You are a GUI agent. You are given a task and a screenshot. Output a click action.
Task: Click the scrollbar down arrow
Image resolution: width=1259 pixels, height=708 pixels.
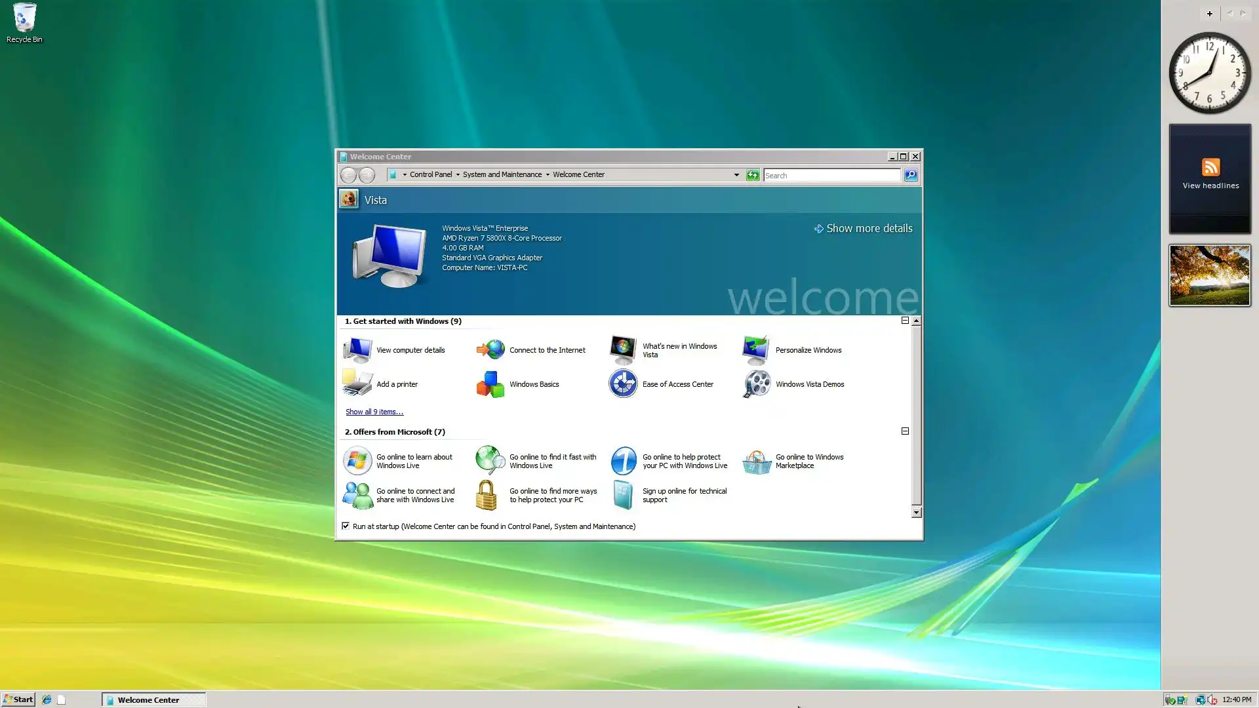point(916,513)
